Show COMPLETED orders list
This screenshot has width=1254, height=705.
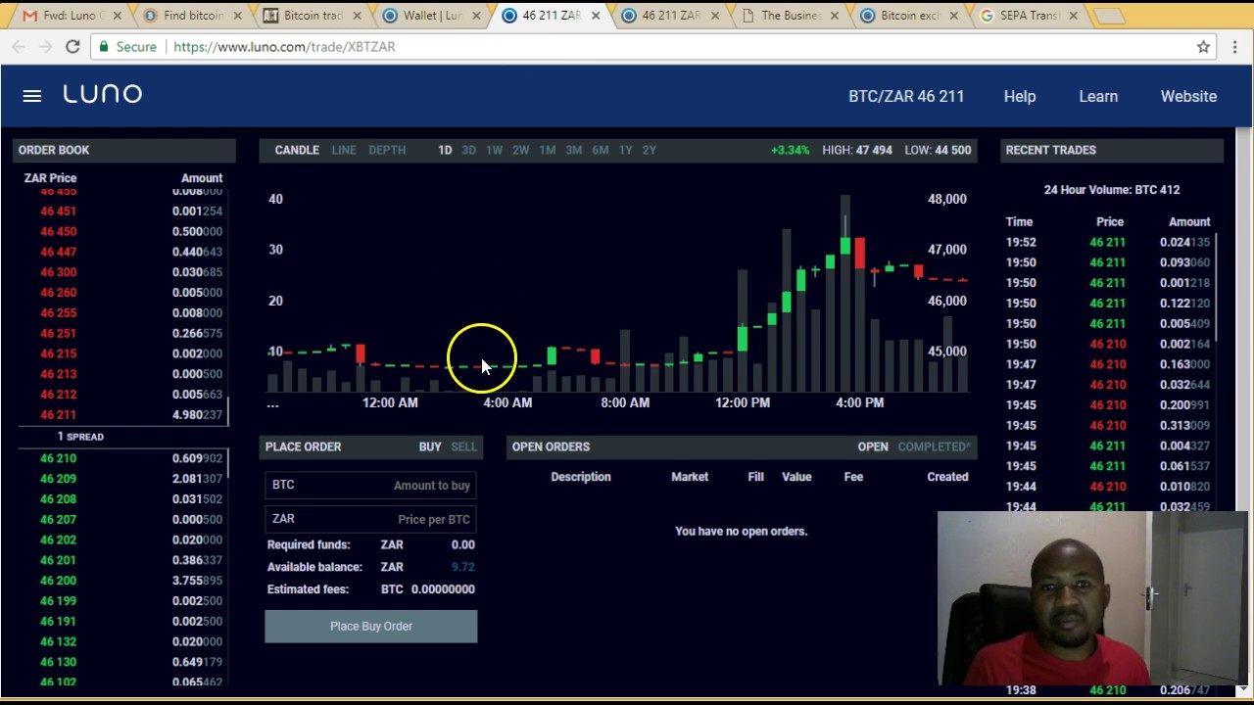(934, 446)
